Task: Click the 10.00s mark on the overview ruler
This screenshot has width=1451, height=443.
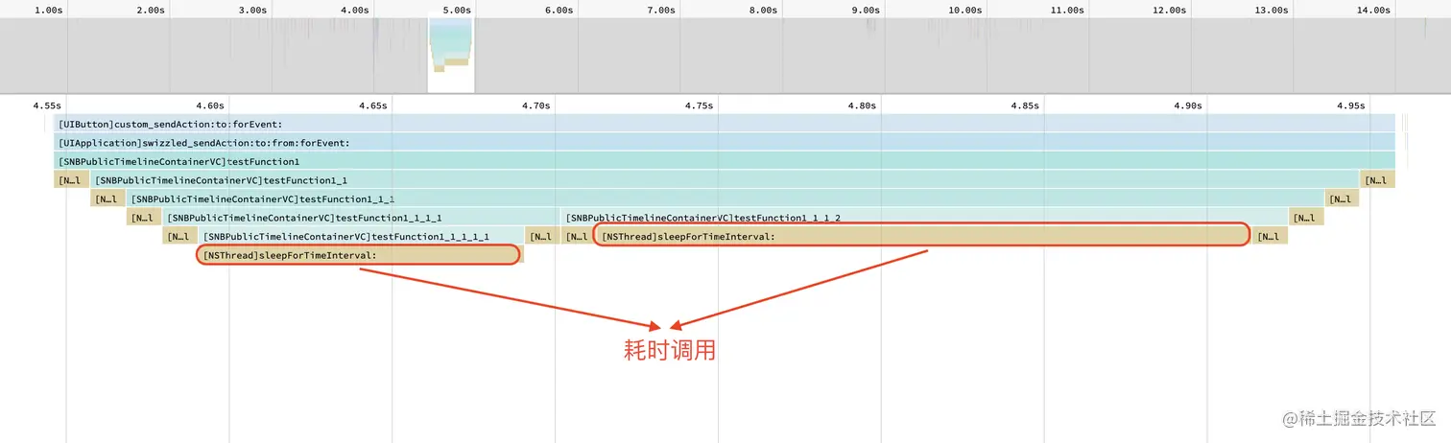Action: [964, 10]
